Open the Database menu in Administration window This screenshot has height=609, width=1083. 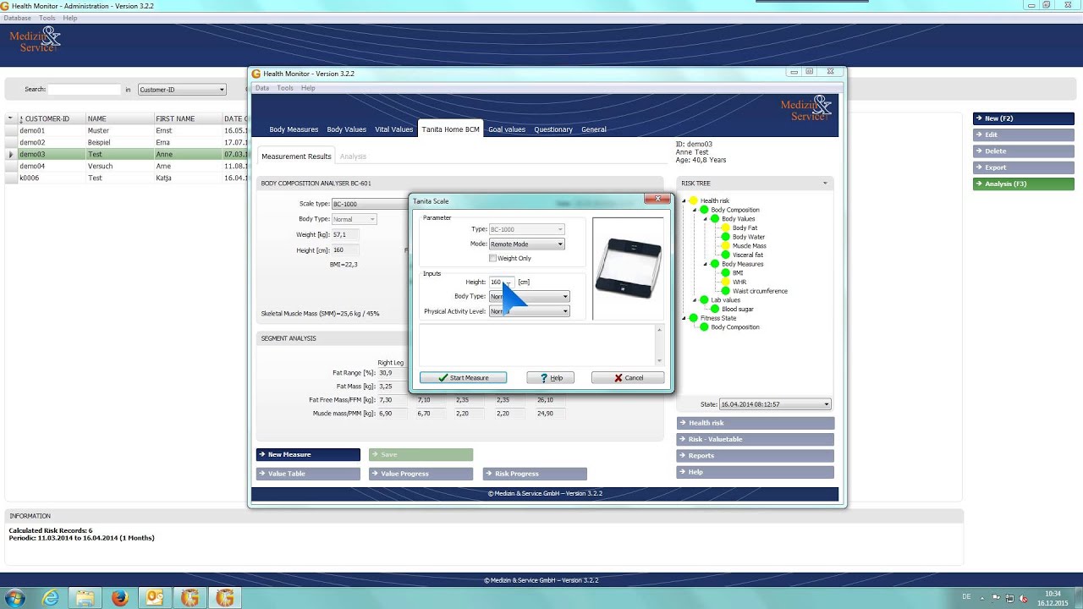[17, 18]
